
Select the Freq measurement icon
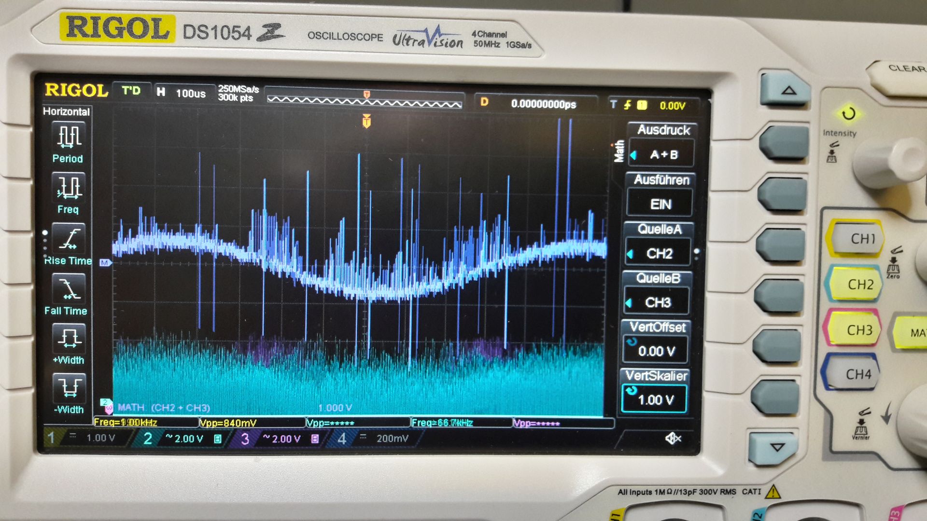69,187
